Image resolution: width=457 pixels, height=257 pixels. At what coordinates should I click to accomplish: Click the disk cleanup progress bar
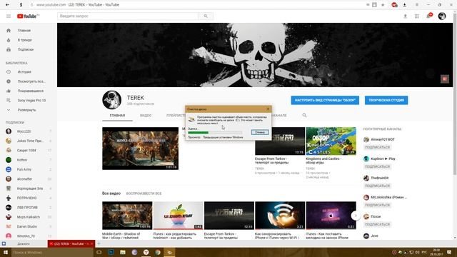click(x=215, y=133)
